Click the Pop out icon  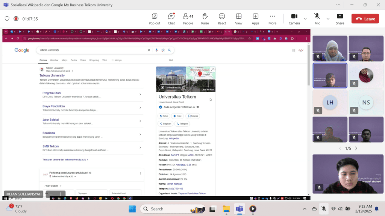tap(155, 19)
